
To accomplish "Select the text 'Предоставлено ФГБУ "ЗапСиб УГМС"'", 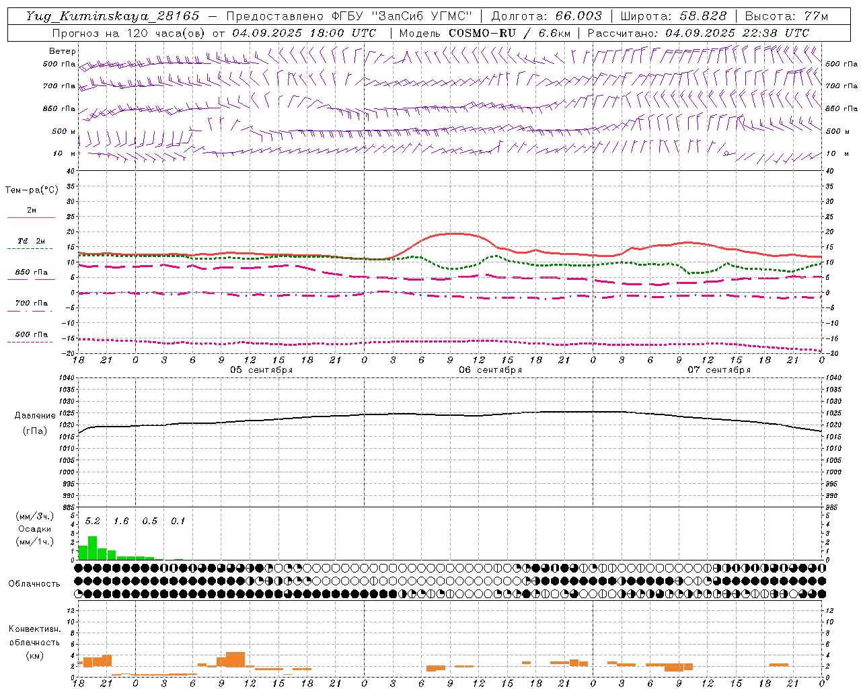I will (x=349, y=16).
